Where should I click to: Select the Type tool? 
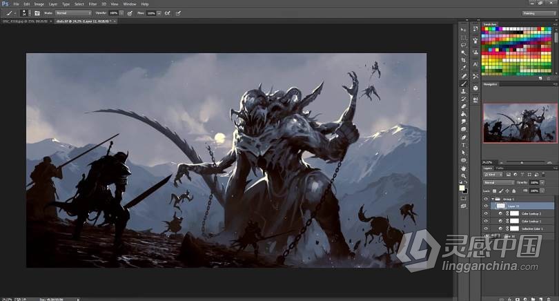464,145
